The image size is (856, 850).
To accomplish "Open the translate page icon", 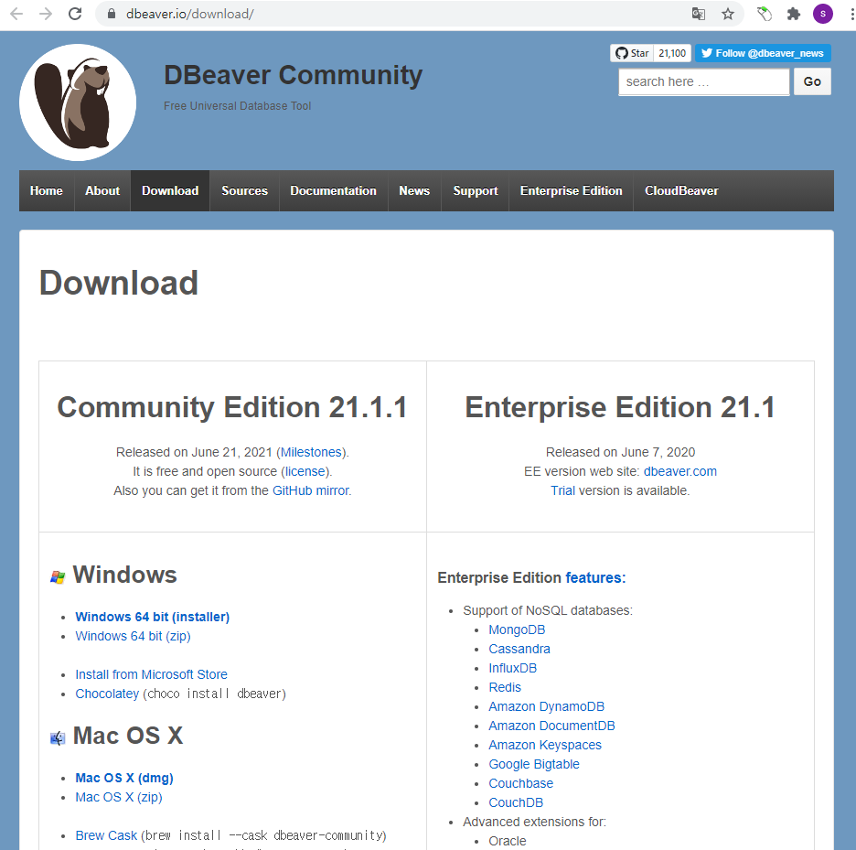I will coord(698,14).
